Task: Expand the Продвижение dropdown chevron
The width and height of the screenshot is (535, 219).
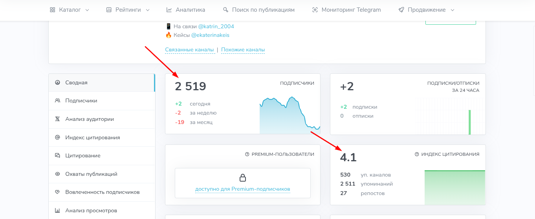Action: click(x=453, y=10)
